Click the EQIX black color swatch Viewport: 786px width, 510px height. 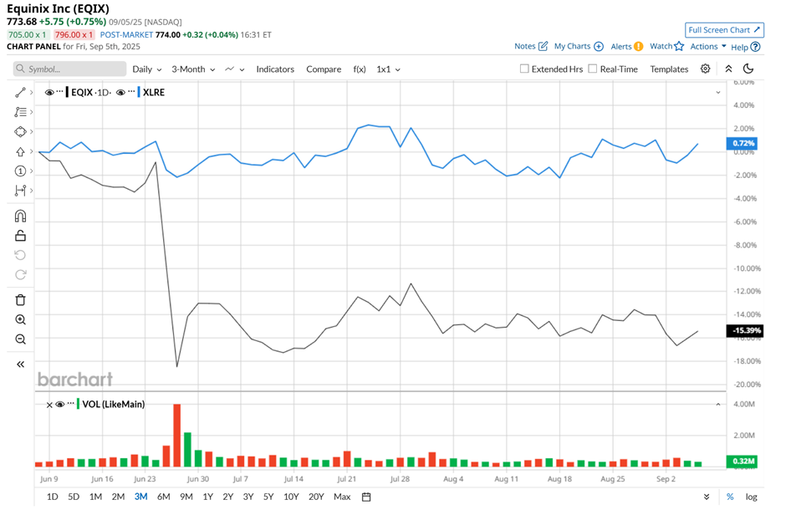(x=67, y=92)
